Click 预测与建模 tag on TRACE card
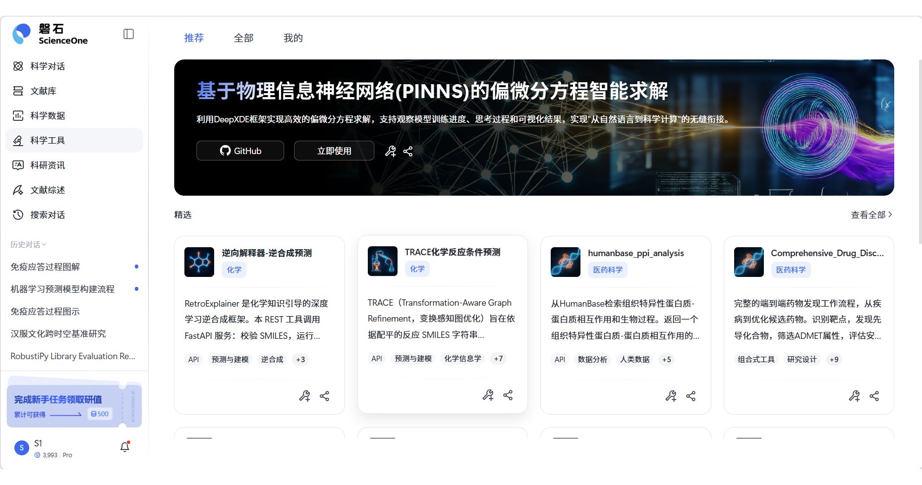 413,358
